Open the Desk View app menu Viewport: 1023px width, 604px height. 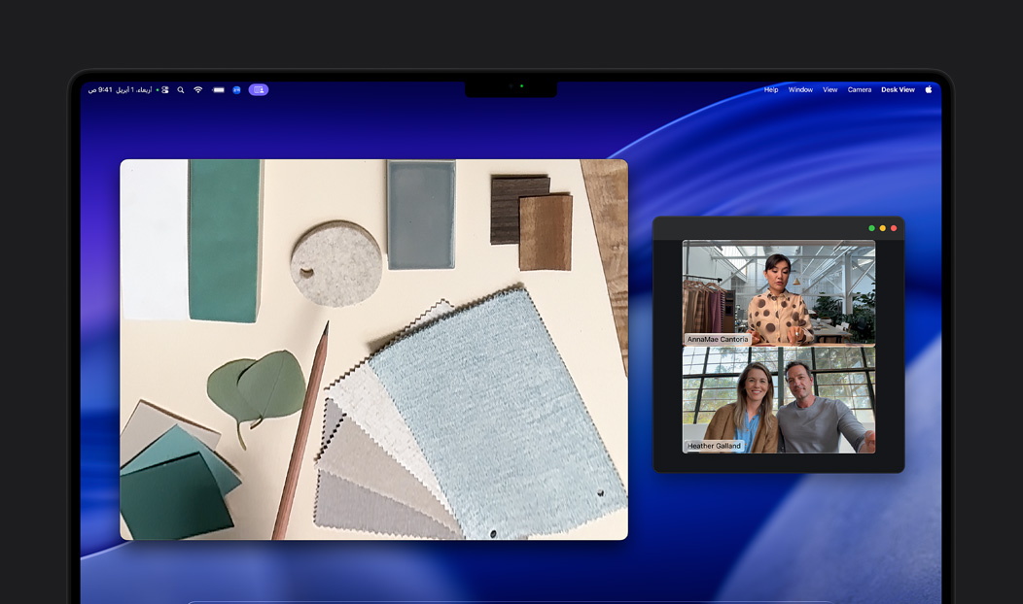click(898, 89)
